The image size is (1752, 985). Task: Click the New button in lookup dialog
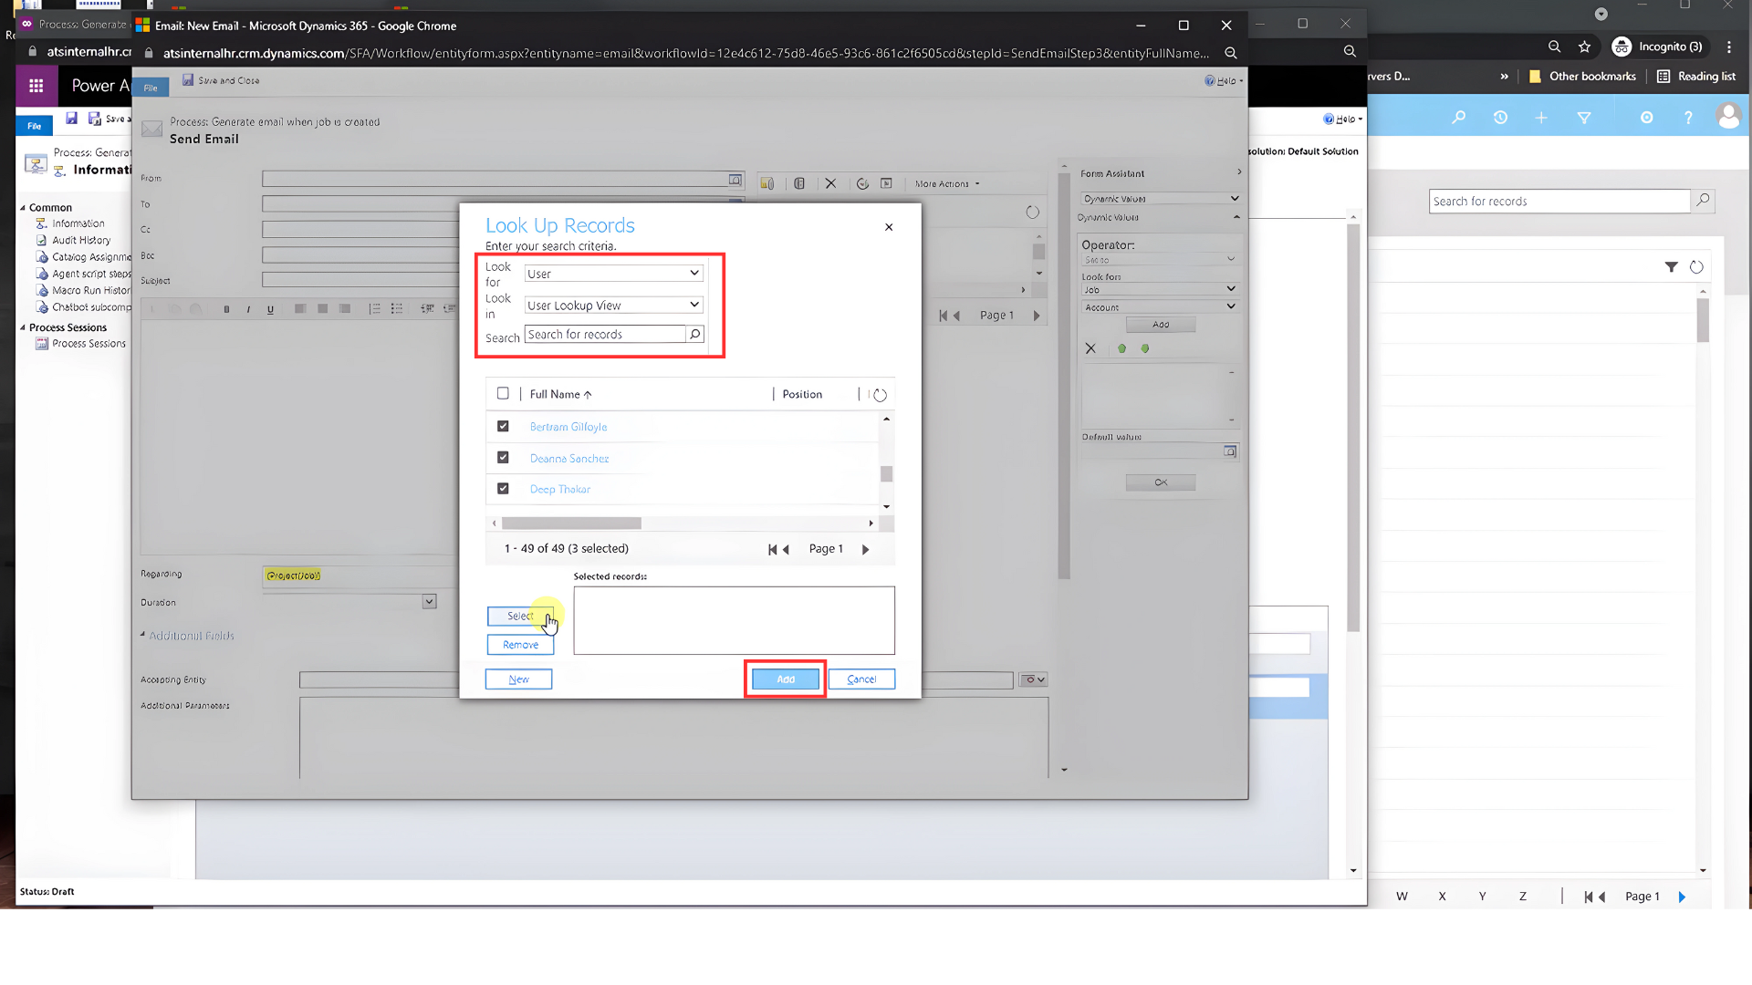pyautogui.click(x=518, y=679)
